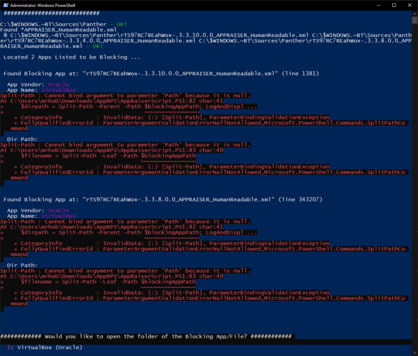Select option '1: VirtualBox (Oracle)'
418x356 pixels.
(x=44, y=347)
